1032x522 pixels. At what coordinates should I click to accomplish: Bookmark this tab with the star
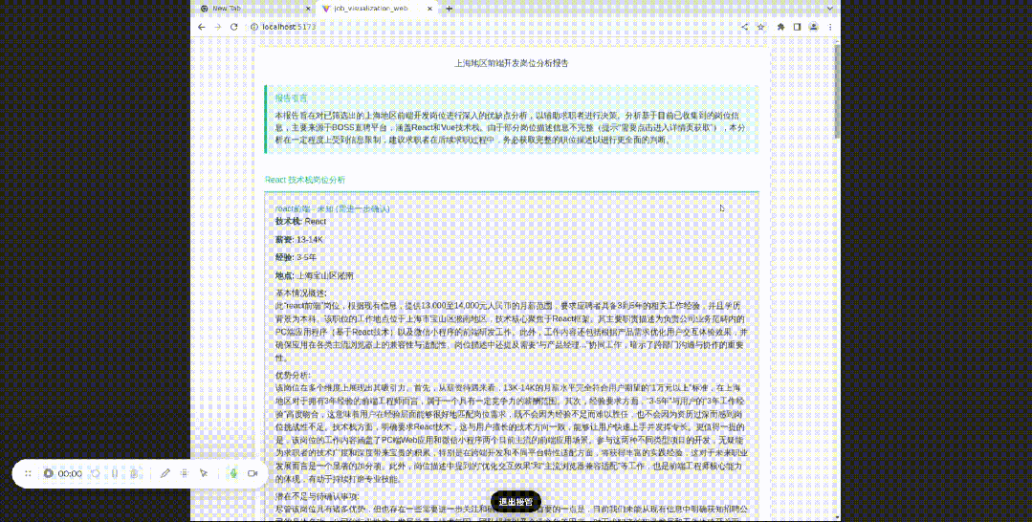click(760, 27)
